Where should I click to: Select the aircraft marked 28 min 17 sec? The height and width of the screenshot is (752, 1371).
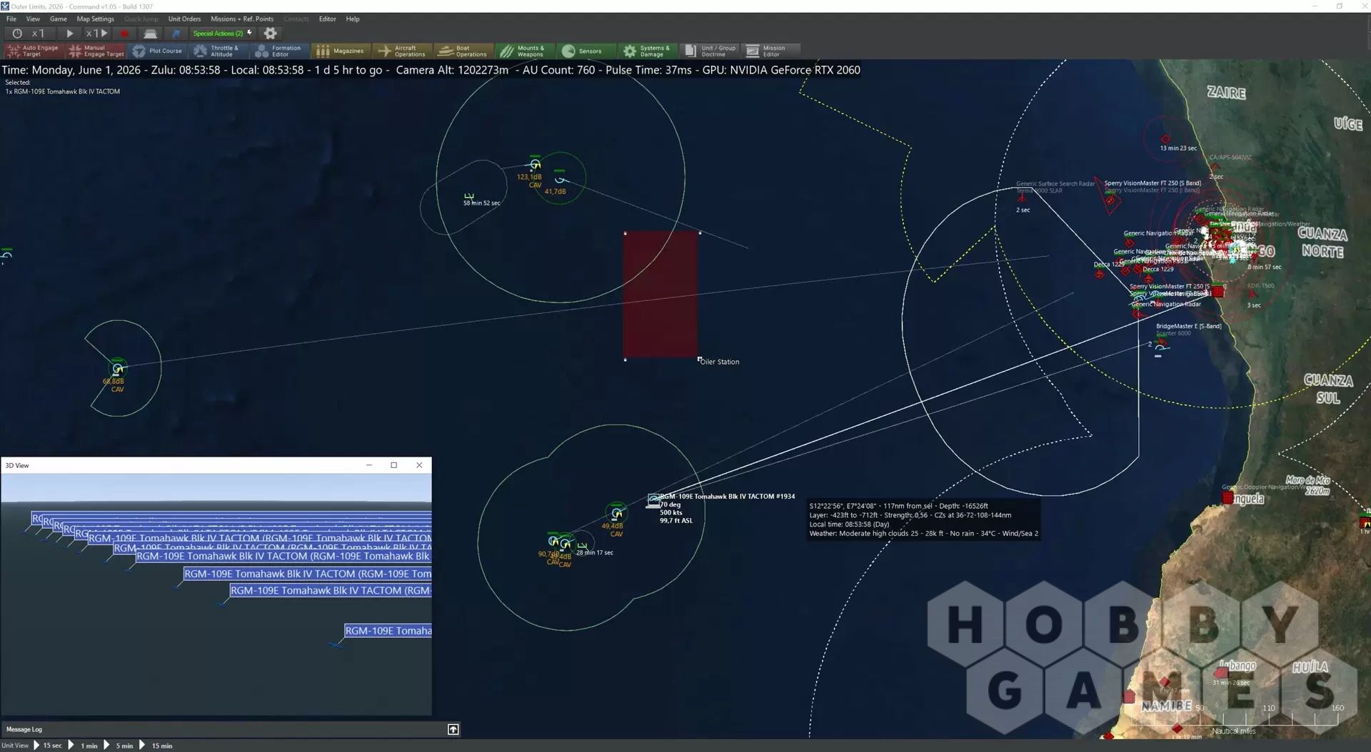pos(582,546)
